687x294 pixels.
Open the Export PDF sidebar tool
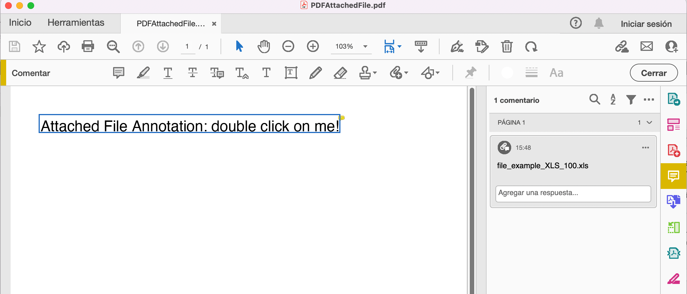click(x=674, y=99)
